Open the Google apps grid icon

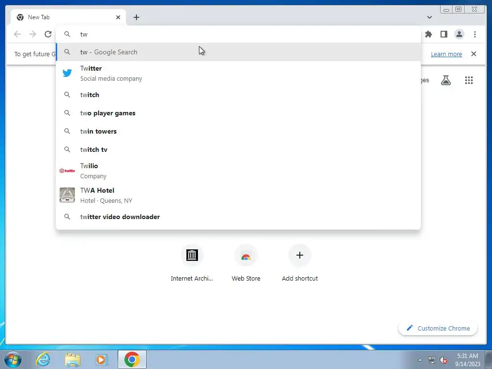(x=469, y=80)
